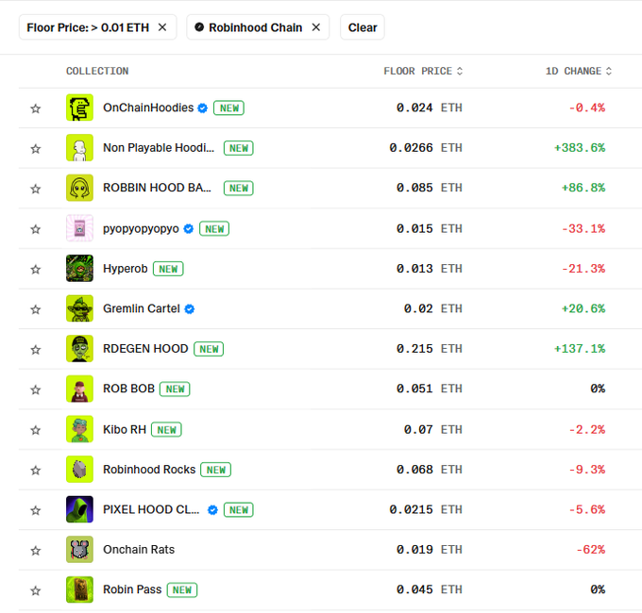This screenshot has width=642, height=613.
Task: Remove the Robinhood Chain filter chip
Action: [x=315, y=27]
